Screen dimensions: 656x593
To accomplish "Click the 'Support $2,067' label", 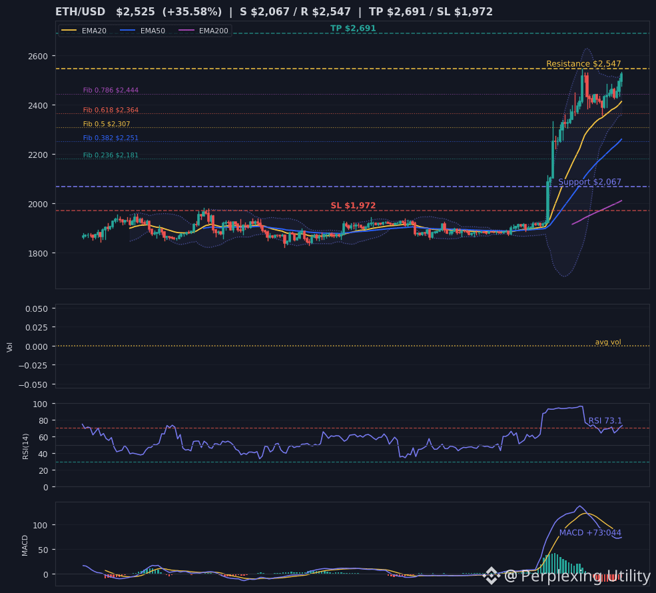I will 589,182.
